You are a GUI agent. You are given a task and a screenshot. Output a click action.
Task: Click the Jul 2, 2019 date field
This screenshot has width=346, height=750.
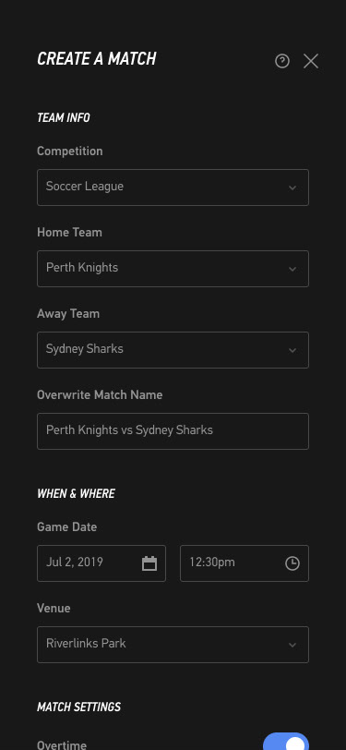101,563
